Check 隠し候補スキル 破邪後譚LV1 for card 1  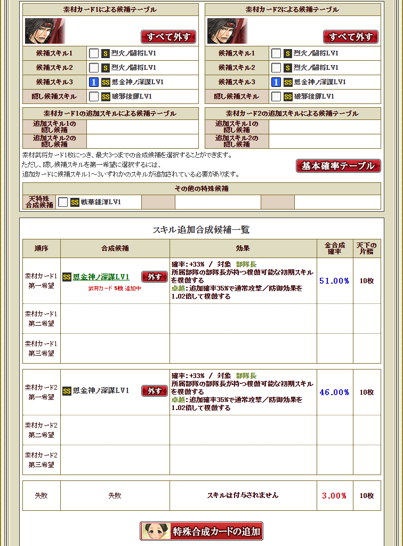pyautogui.click(x=94, y=97)
